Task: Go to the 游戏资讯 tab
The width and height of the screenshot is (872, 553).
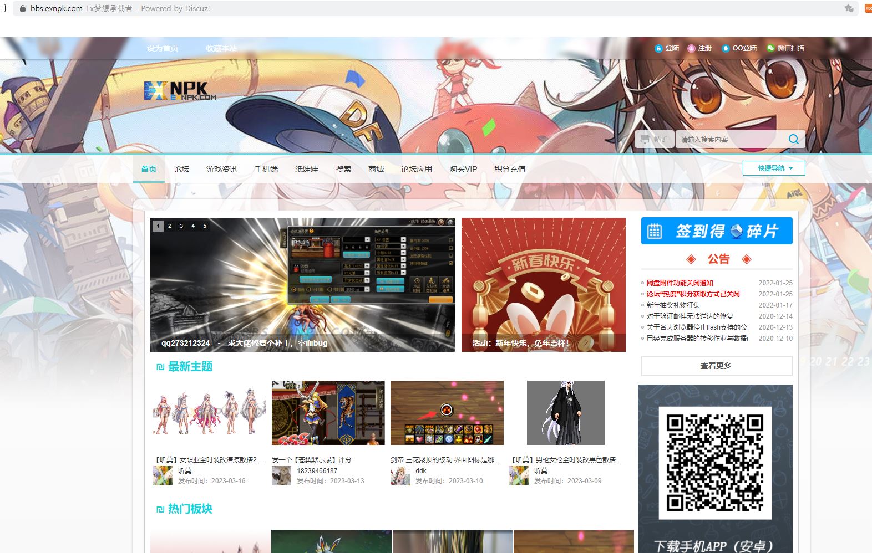Action: 221,169
